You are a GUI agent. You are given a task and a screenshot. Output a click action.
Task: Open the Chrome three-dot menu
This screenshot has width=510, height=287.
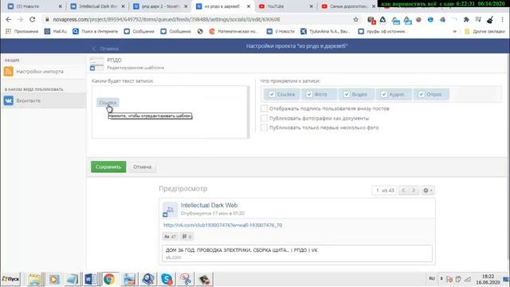[x=503, y=19]
